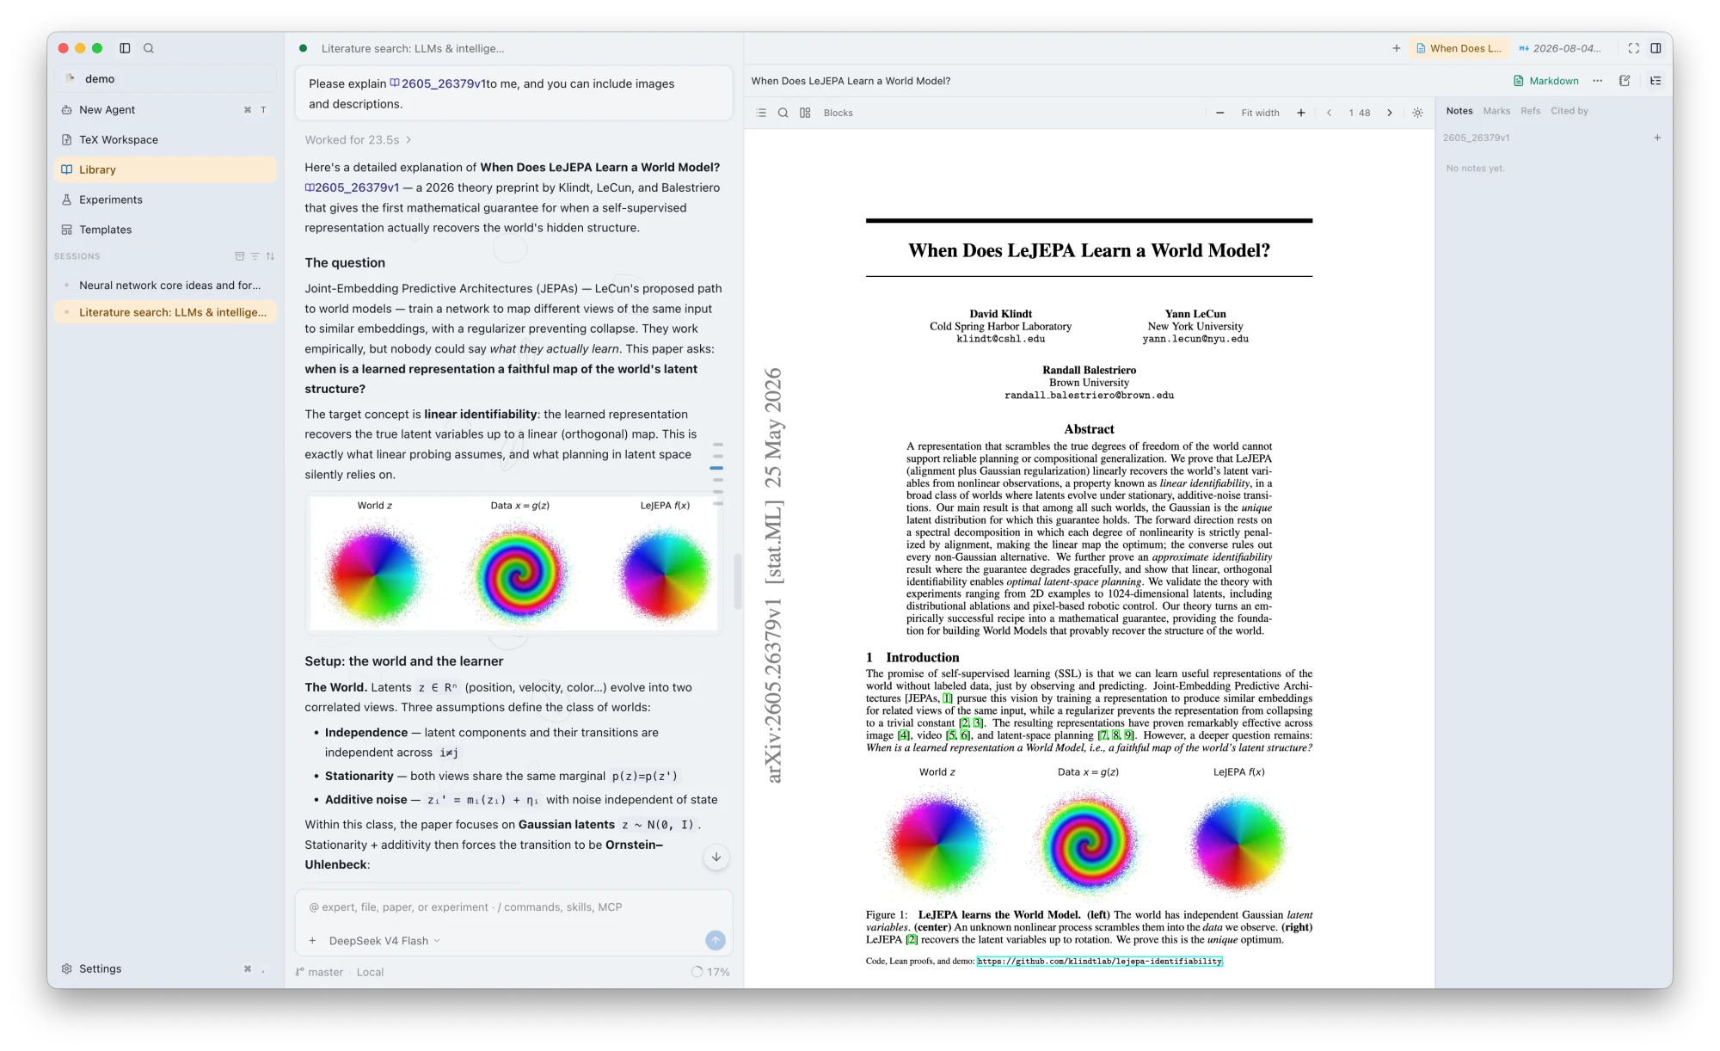
Task: Open search from the sidebar magnifier icon
Action: pyautogui.click(x=149, y=48)
